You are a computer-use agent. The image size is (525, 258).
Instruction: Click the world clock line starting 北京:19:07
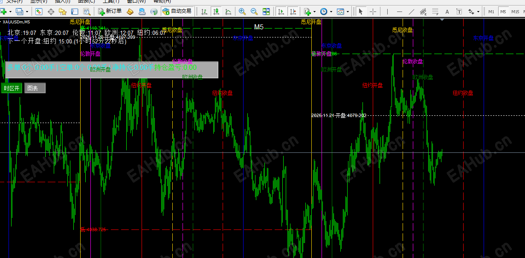pyautogui.click(x=87, y=32)
